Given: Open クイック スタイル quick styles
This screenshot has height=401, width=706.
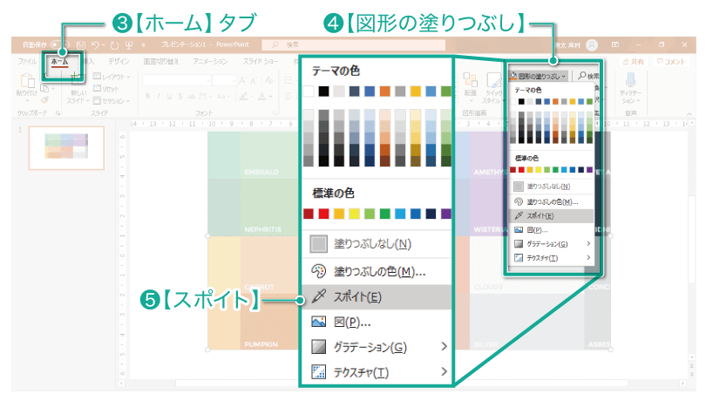Looking at the screenshot, I should [492, 88].
